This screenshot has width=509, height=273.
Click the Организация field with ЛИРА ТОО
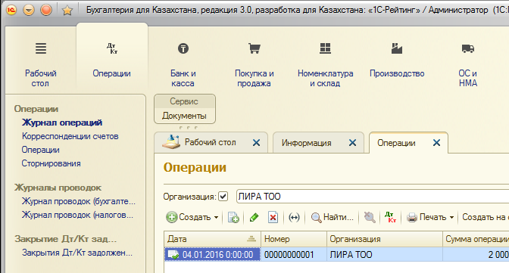(373, 197)
